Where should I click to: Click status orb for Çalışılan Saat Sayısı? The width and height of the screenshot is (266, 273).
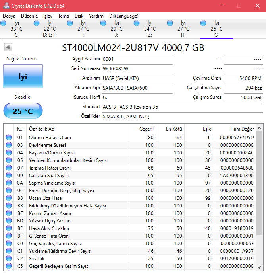tap(9, 175)
